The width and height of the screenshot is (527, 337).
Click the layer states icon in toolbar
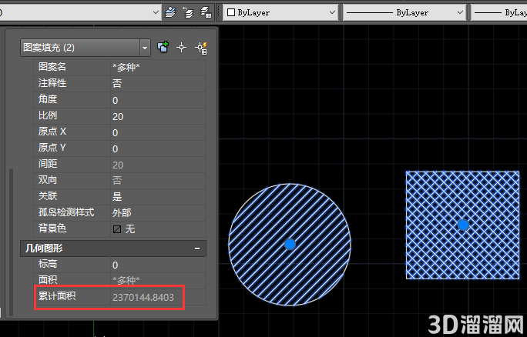coord(188,12)
